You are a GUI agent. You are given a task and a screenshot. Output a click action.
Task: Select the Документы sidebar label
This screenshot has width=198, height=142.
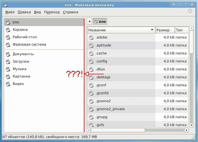coord(23,54)
